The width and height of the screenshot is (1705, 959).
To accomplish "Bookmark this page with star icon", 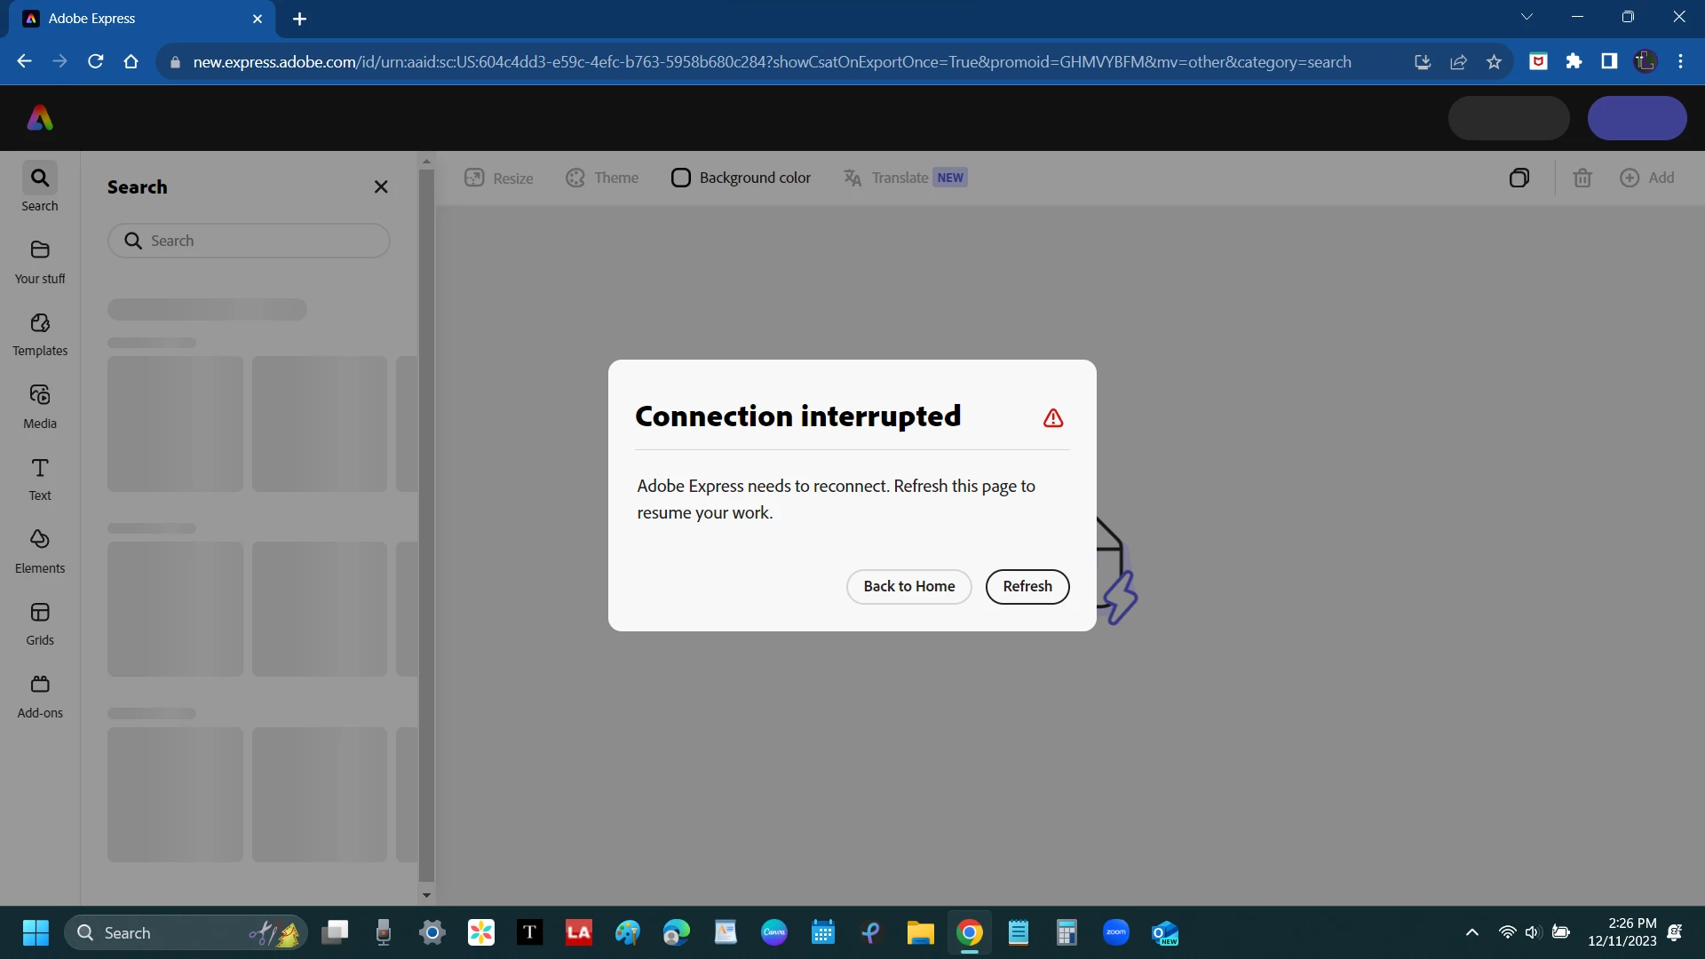I will 1495,61.
